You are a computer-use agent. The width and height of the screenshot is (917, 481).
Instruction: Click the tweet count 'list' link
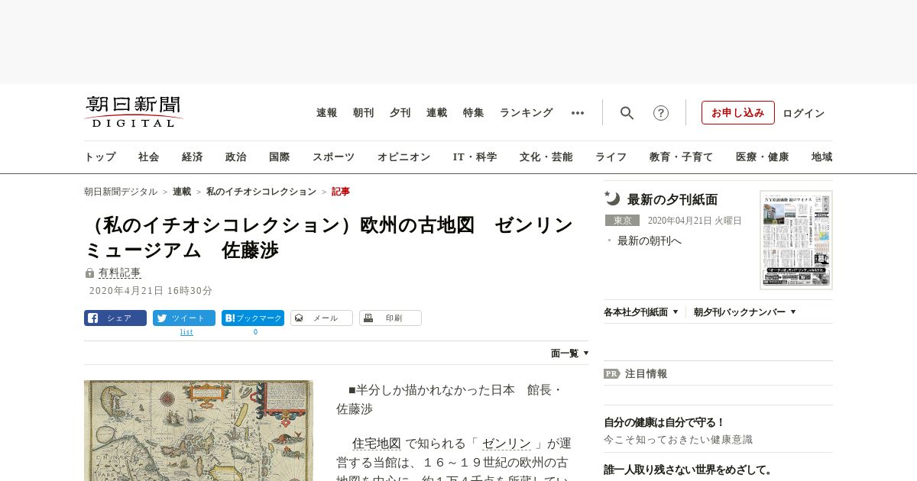(x=186, y=332)
